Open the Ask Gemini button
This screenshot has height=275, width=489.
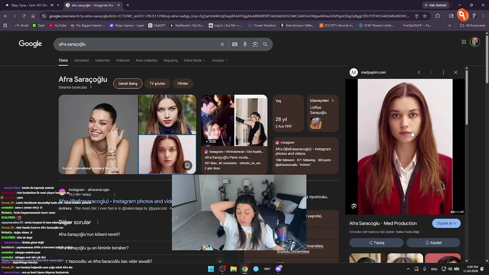point(435,5)
